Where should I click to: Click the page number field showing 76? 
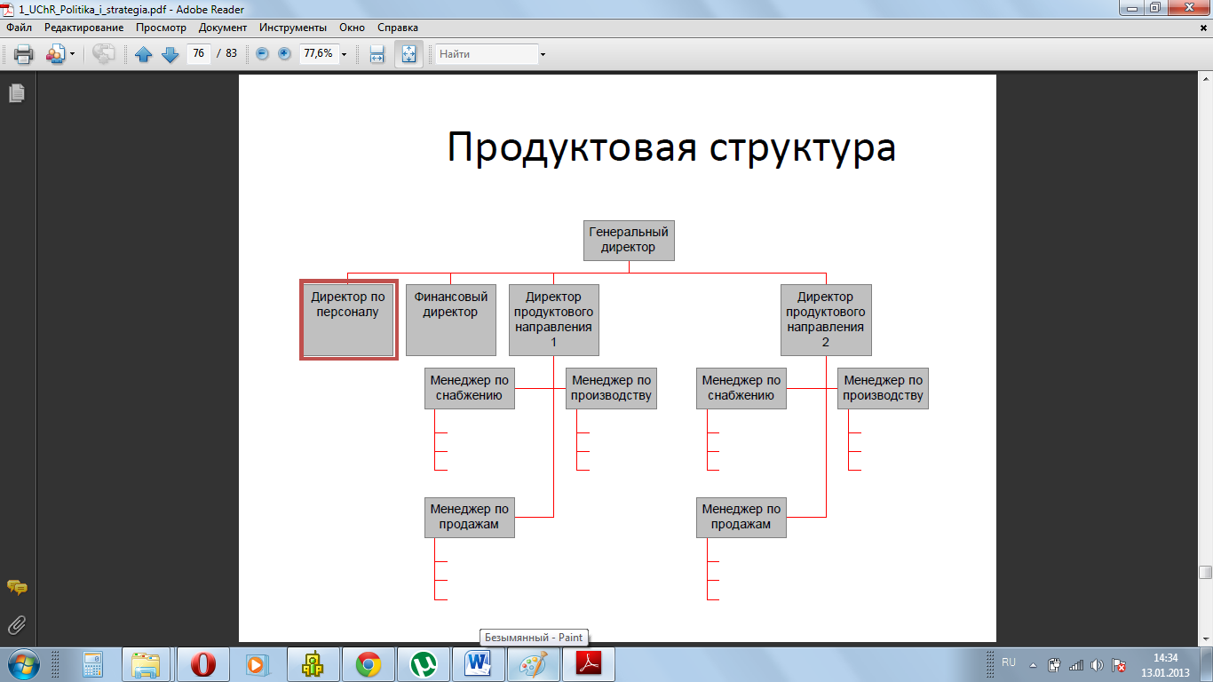click(x=198, y=53)
